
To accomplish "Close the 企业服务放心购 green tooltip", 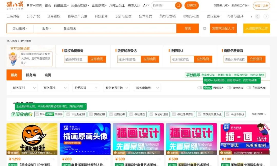I will click(x=85, y=105).
